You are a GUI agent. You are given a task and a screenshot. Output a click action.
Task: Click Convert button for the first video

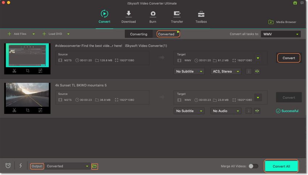tap(288, 58)
